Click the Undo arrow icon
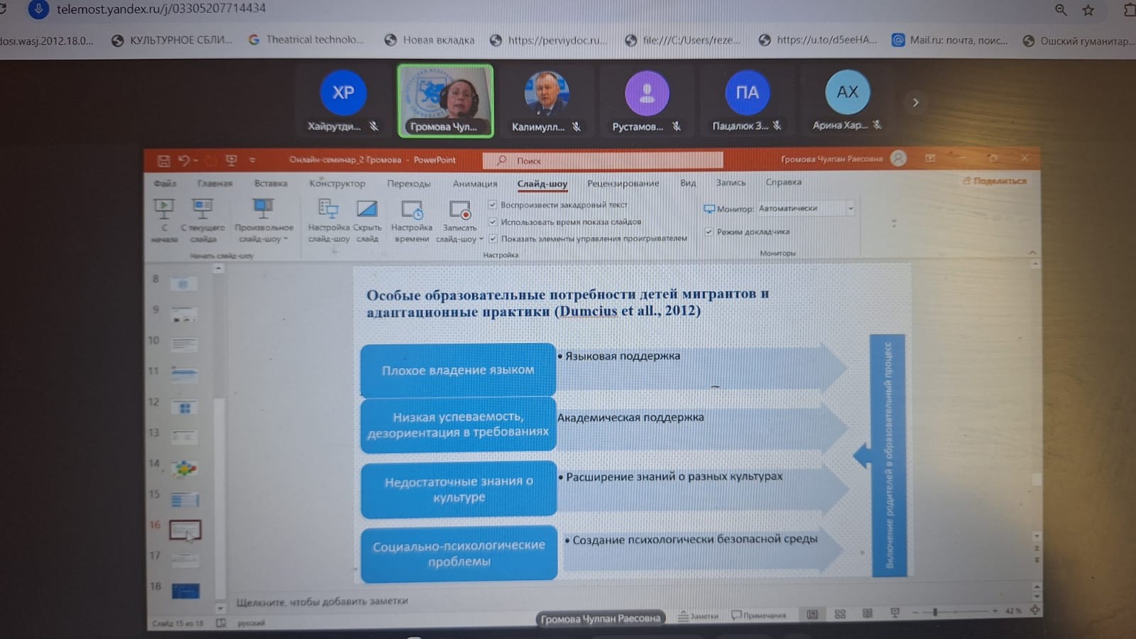 click(x=184, y=161)
